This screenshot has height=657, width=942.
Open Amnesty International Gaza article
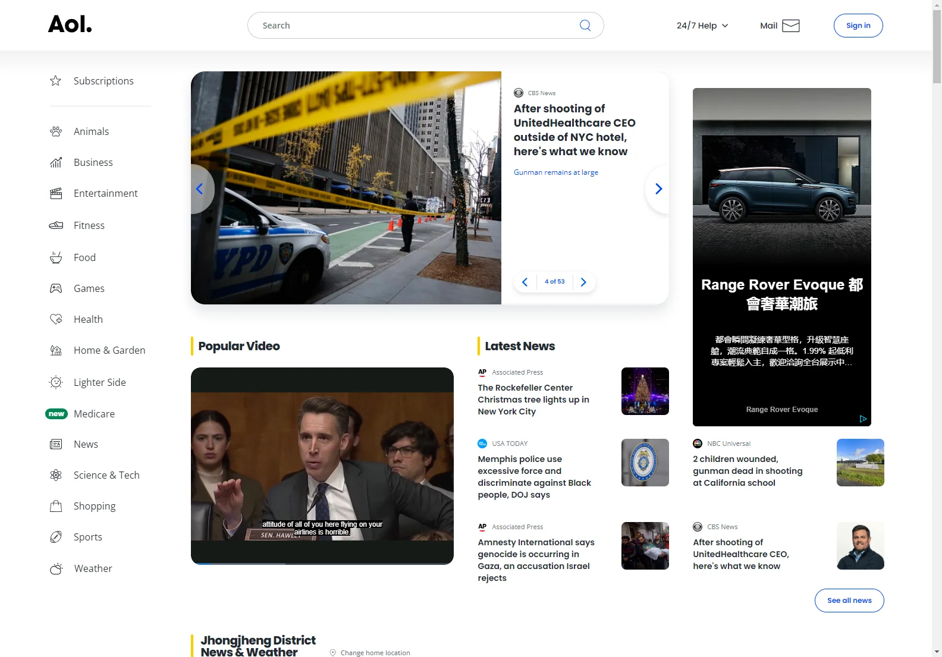coord(536,560)
